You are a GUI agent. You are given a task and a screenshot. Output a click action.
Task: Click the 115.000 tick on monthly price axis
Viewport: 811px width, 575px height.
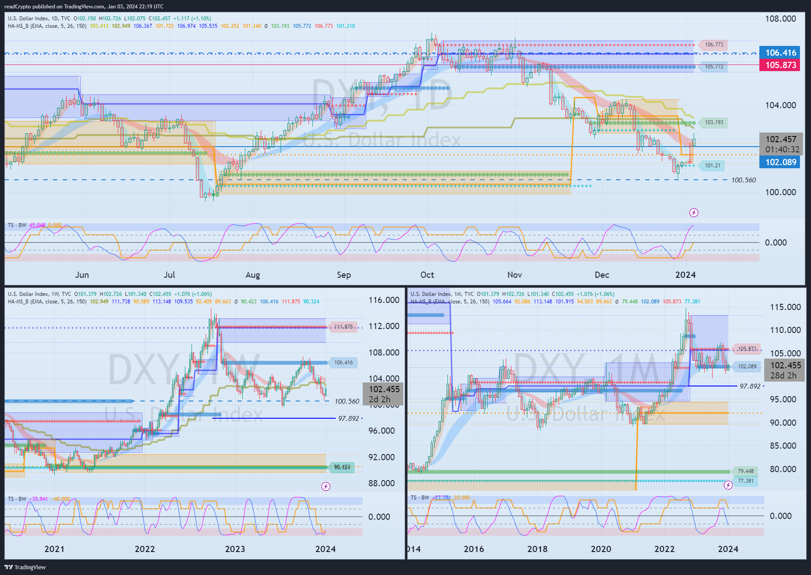click(x=785, y=307)
